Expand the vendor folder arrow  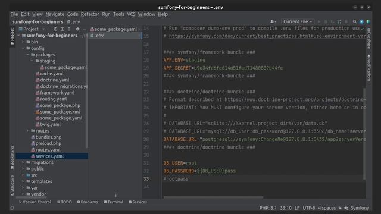[x=23, y=194]
